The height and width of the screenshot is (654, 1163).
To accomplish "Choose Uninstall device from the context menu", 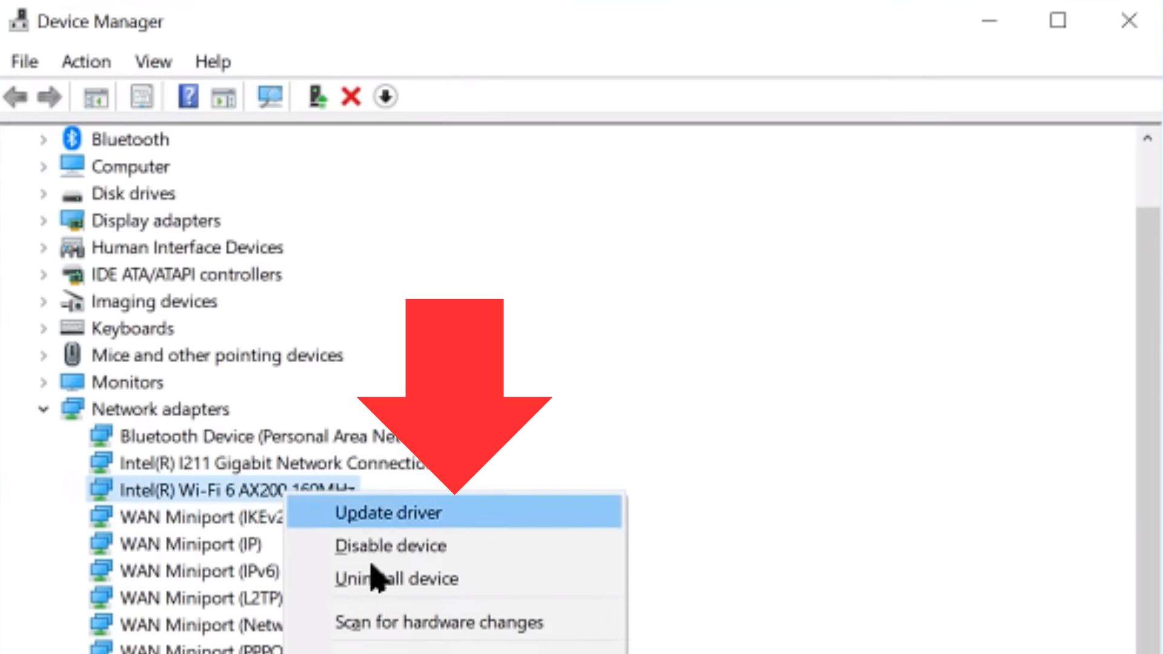I will coord(454,578).
